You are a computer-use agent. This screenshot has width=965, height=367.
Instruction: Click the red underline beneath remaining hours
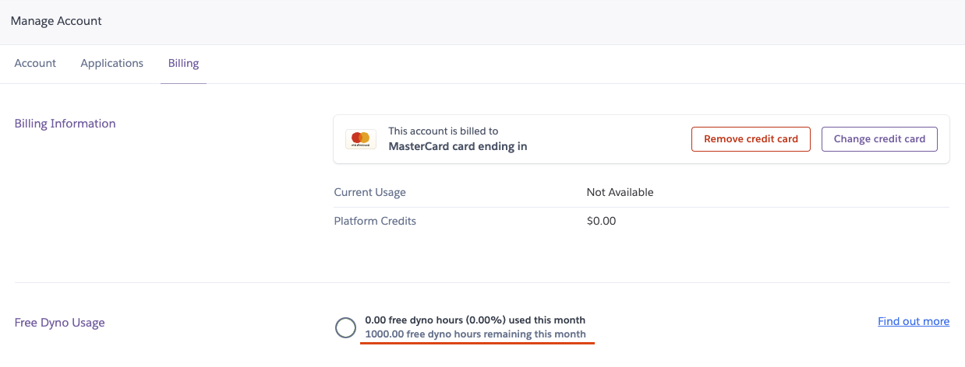click(x=478, y=344)
